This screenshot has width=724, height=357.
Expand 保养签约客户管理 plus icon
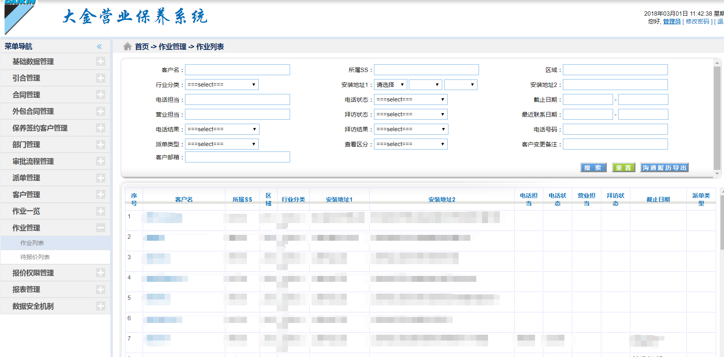100,128
